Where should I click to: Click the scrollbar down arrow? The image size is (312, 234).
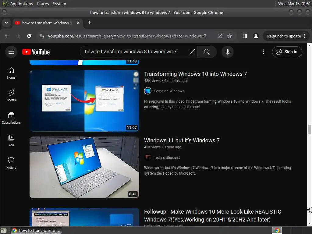click(309, 224)
